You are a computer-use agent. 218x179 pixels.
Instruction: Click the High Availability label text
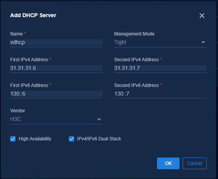coord(35,139)
